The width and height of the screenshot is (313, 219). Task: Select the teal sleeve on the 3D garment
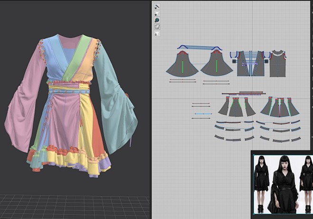pos(116,100)
